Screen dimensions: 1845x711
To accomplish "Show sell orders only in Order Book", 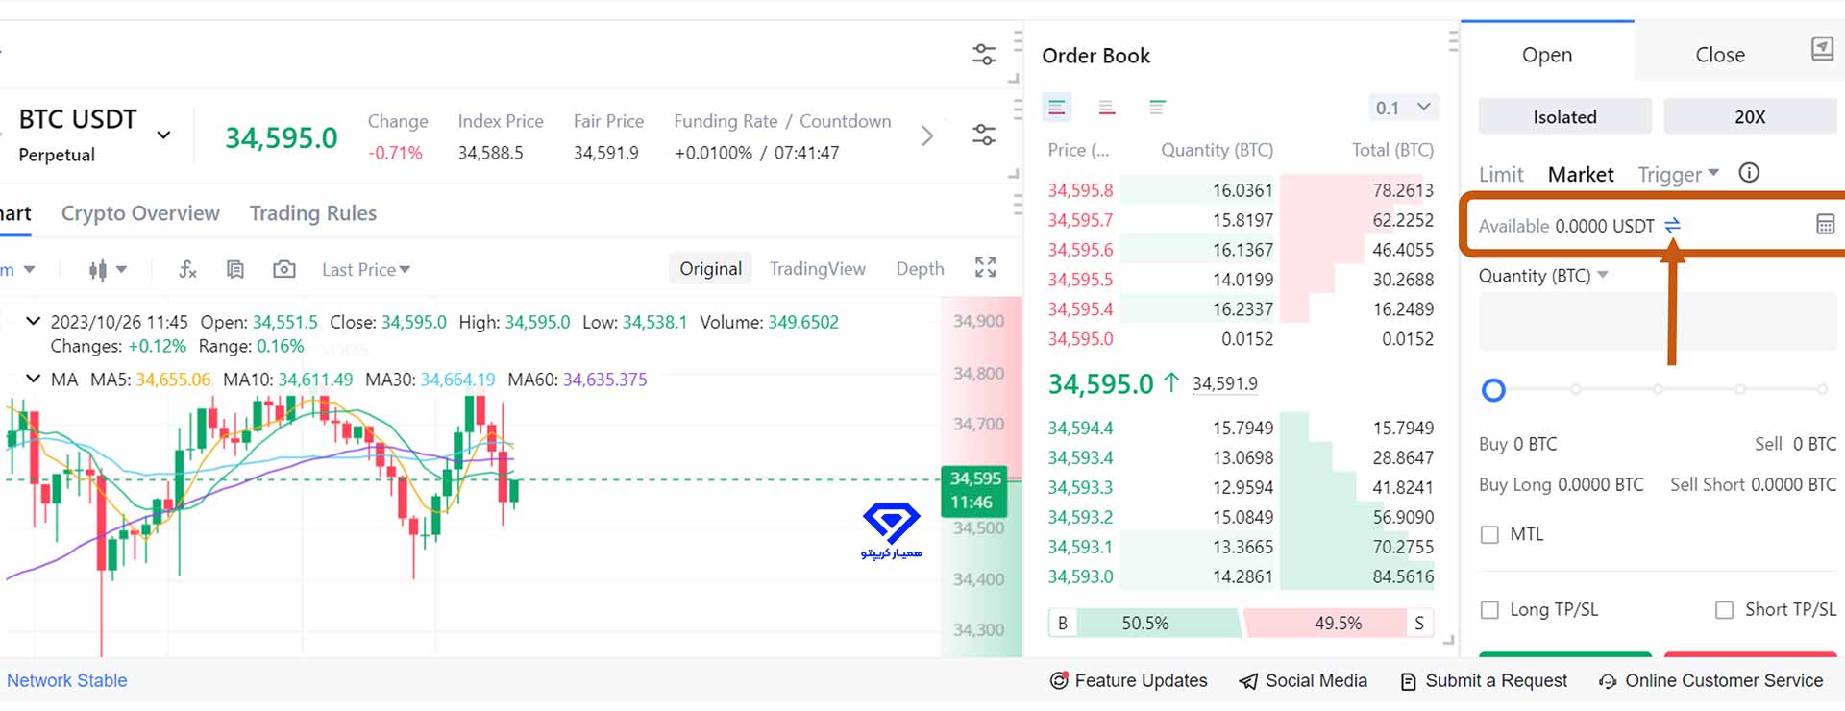I will tap(1107, 108).
